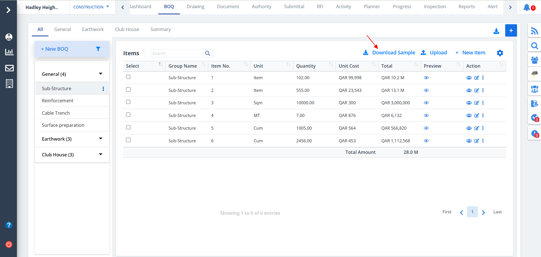Open the CONSTRUCTION dropdown
541x257 pixels.
[91, 7]
